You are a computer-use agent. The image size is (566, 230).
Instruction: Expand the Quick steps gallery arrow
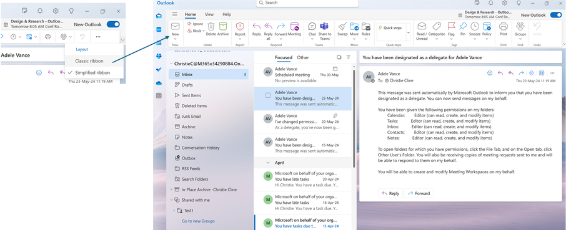pos(408,32)
